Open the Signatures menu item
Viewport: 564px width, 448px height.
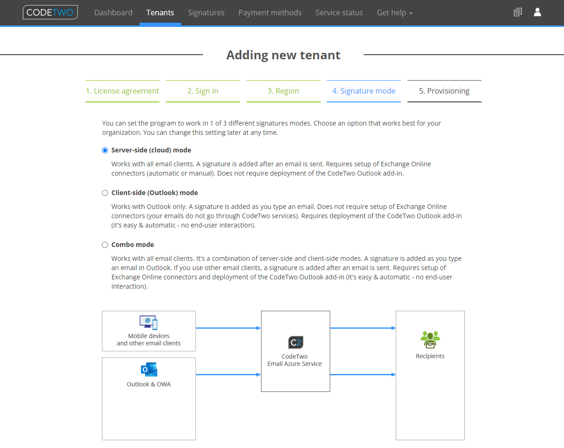point(206,13)
